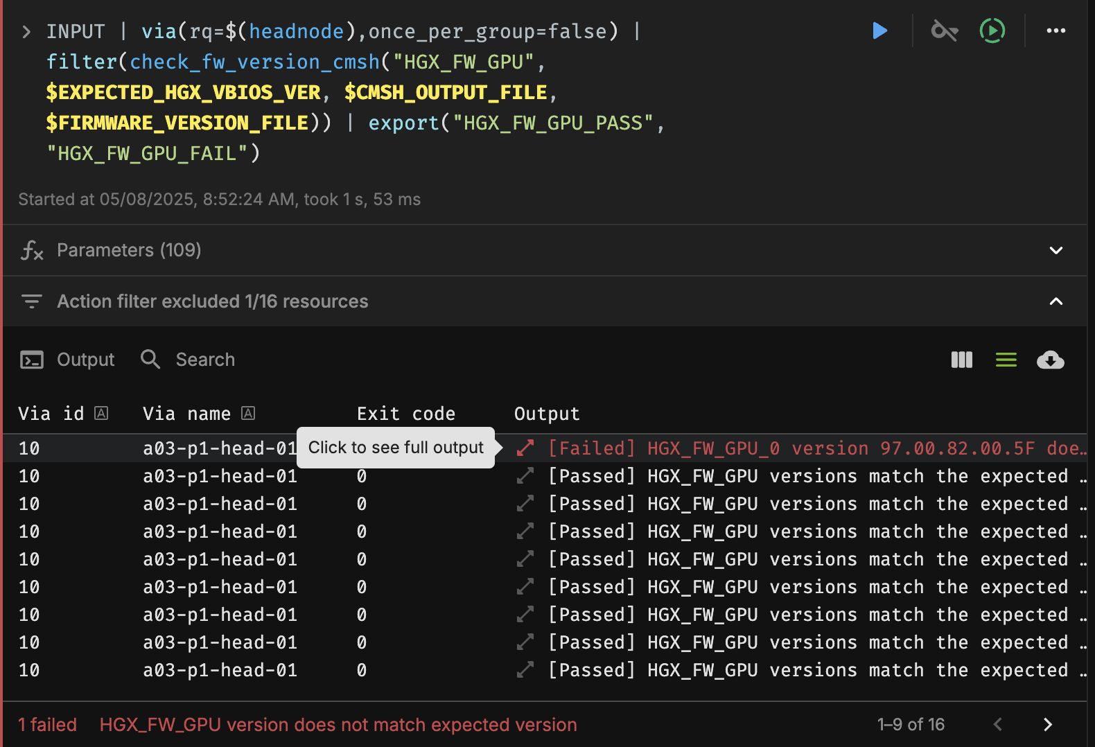Collapse the Action filter excluded section
This screenshot has width=1095, height=747.
click(1056, 301)
